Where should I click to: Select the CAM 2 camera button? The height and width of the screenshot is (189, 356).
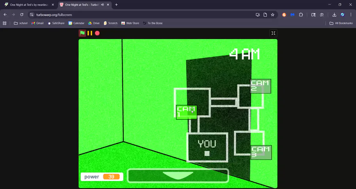[x=261, y=86]
